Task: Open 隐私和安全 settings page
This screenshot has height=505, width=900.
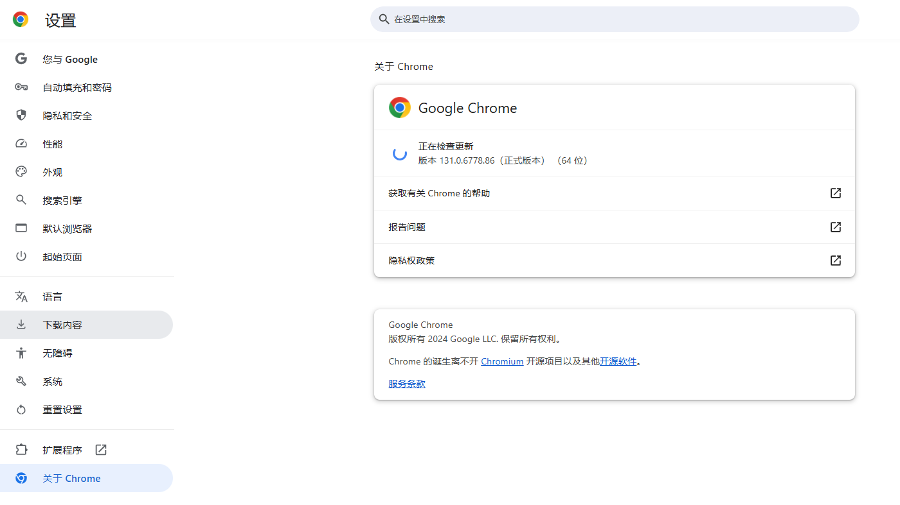Action: pos(86,116)
